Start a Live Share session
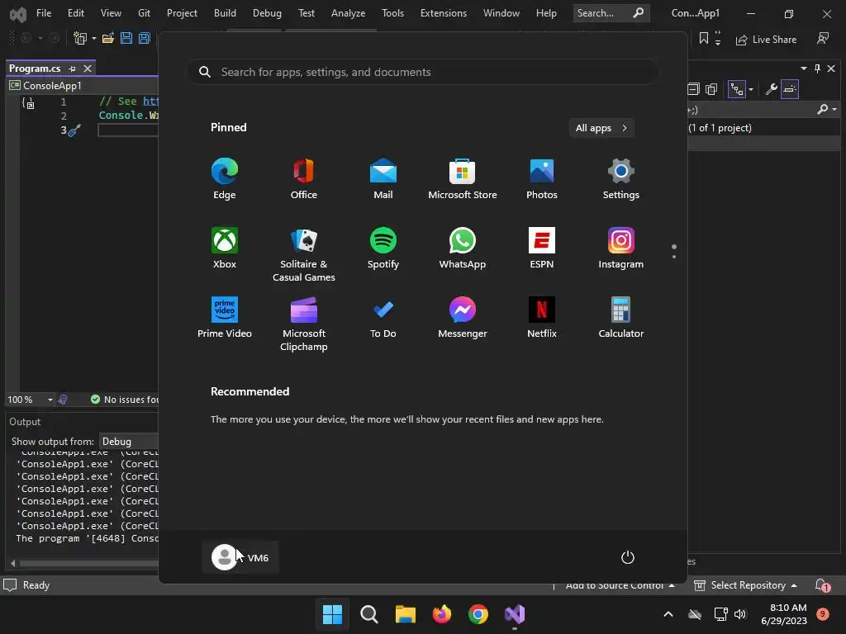The width and height of the screenshot is (846, 634). pyautogui.click(x=766, y=40)
